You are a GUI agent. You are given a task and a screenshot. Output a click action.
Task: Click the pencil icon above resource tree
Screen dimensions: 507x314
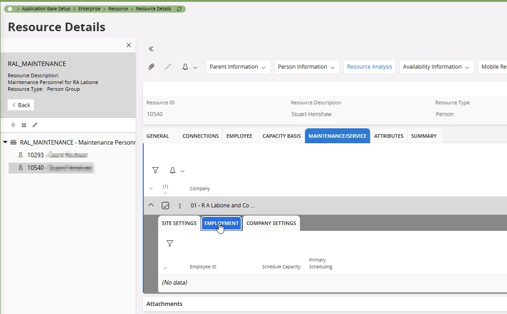(x=35, y=125)
